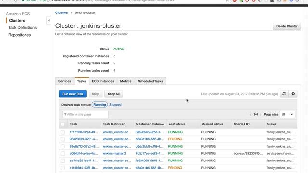Check the task e1f486d4-43f6-4b row
The width and height of the screenshot is (308, 173).
[63, 168]
